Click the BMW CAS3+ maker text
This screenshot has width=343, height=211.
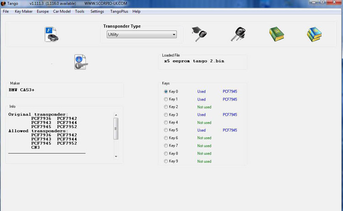tap(21, 90)
